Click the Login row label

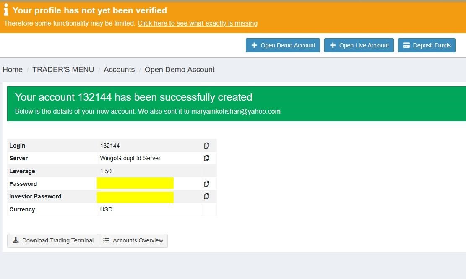coord(17,146)
